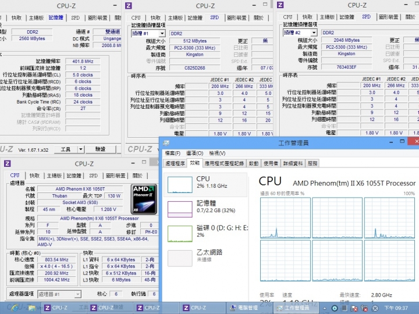
Task: Expand the 插槽 #1 slot dropdown
Action: point(162,33)
